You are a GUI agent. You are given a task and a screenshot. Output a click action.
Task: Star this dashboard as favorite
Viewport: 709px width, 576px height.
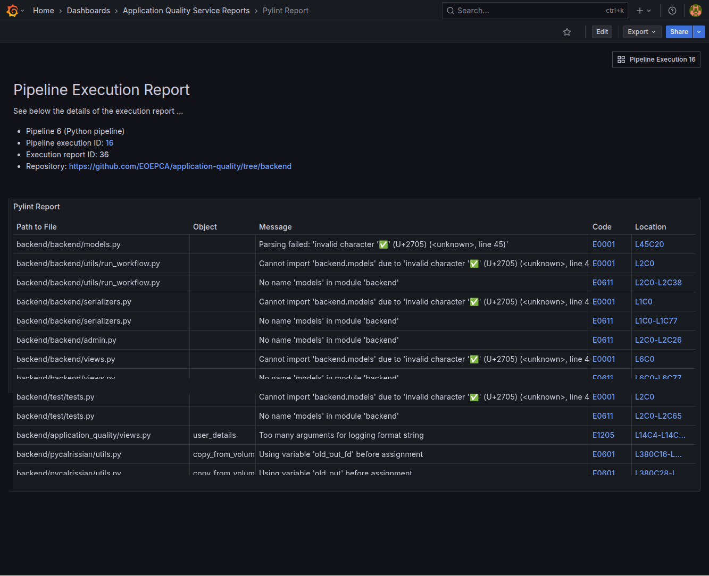click(567, 32)
